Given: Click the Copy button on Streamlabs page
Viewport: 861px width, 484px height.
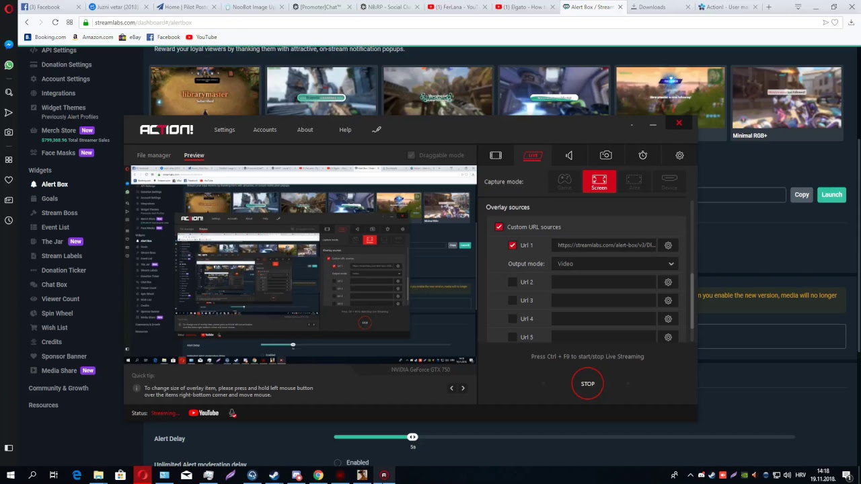Looking at the screenshot, I should click(802, 195).
